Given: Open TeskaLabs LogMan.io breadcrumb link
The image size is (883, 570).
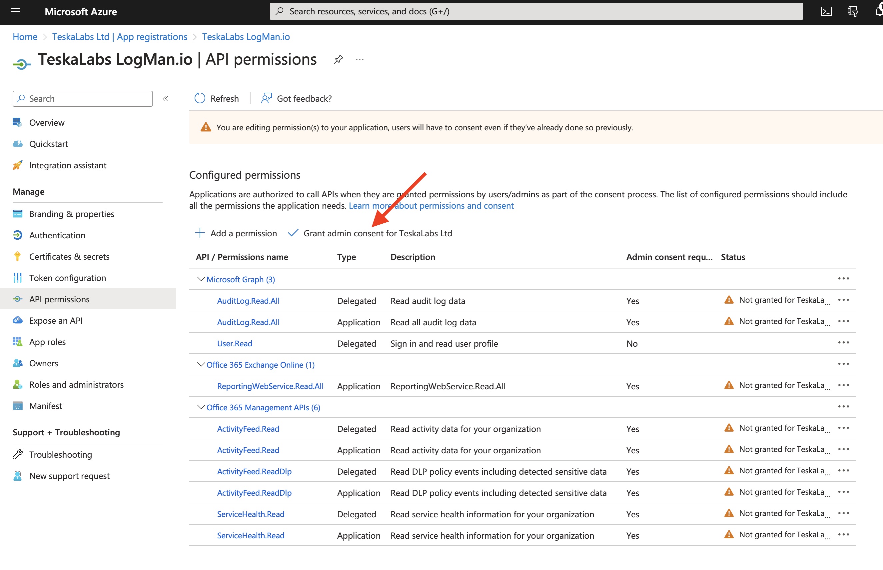Looking at the screenshot, I should 246,37.
